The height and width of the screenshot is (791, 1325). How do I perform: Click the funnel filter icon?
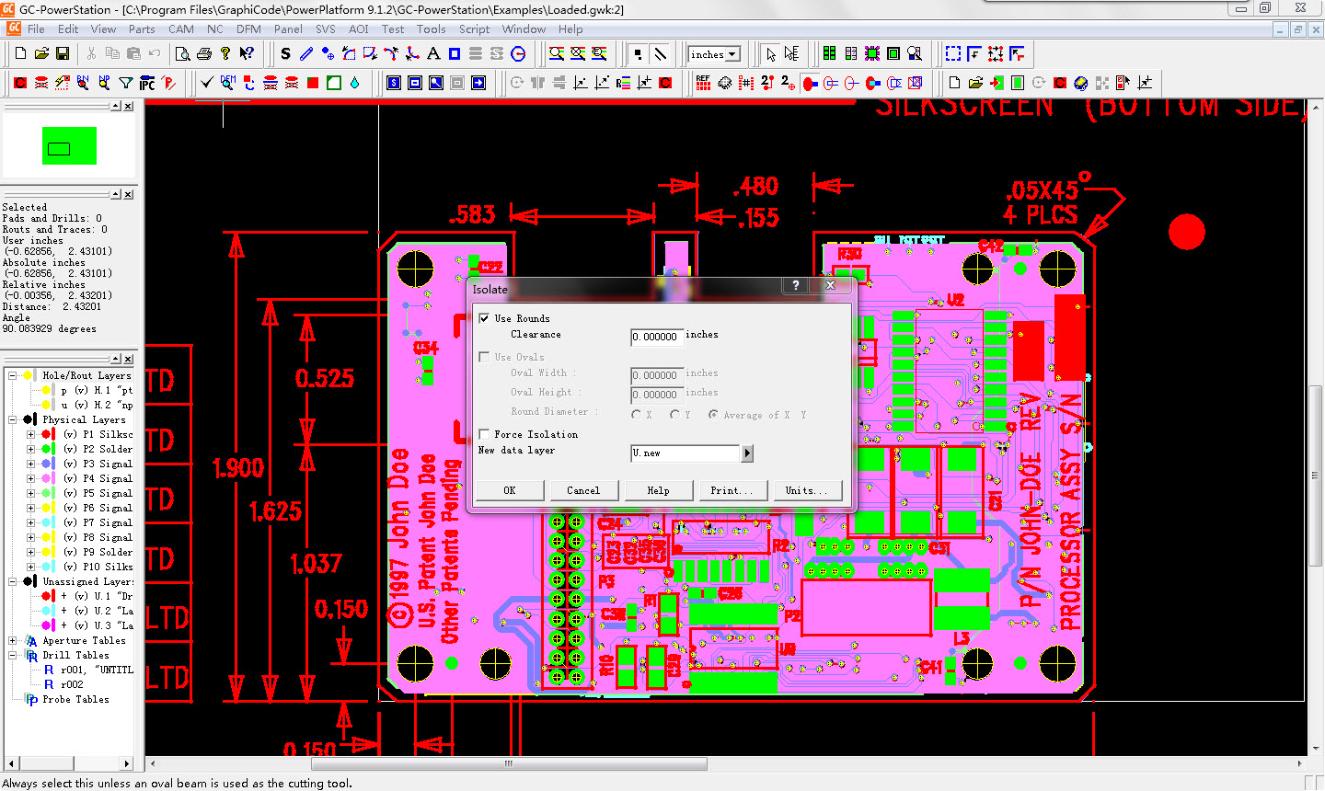[x=126, y=83]
